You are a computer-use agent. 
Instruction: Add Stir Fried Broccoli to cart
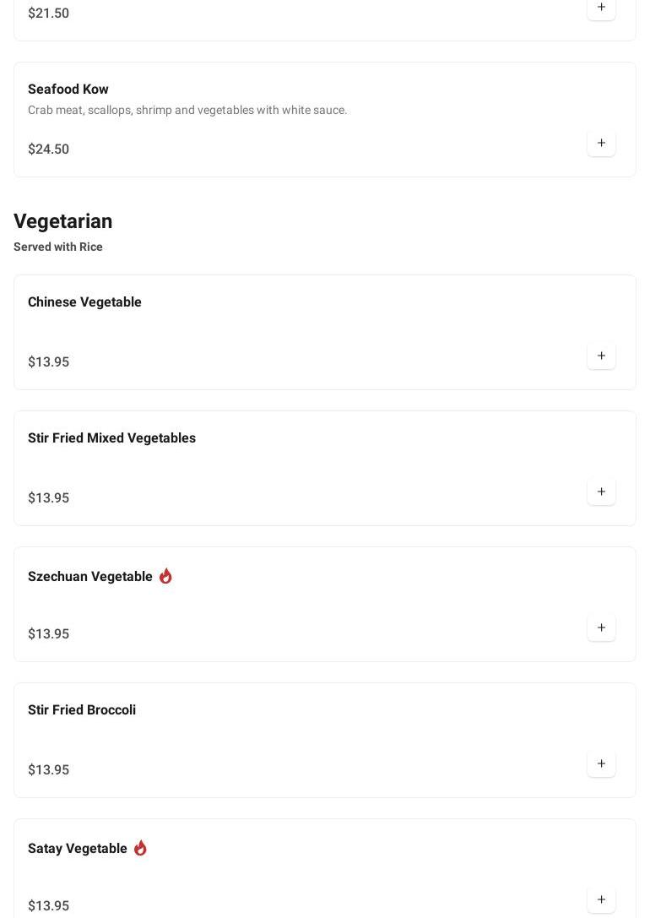(601, 763)
